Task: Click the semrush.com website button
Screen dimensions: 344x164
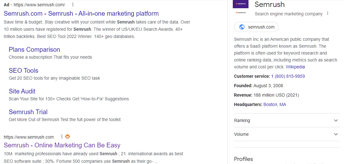Action: [256, 27]
